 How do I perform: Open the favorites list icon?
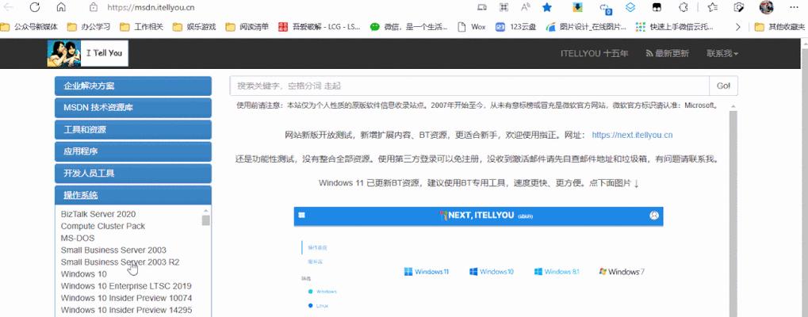713,7
